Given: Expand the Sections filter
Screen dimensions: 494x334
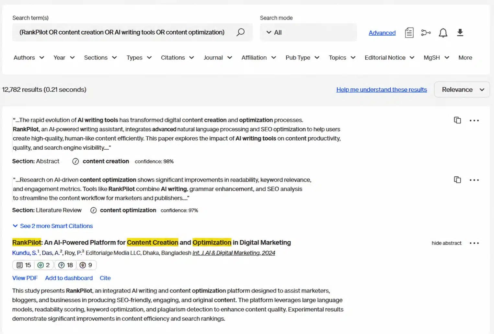Looking at the screenshot, I should click(100, 58).
